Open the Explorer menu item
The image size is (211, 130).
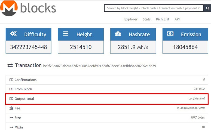[131, 19]
